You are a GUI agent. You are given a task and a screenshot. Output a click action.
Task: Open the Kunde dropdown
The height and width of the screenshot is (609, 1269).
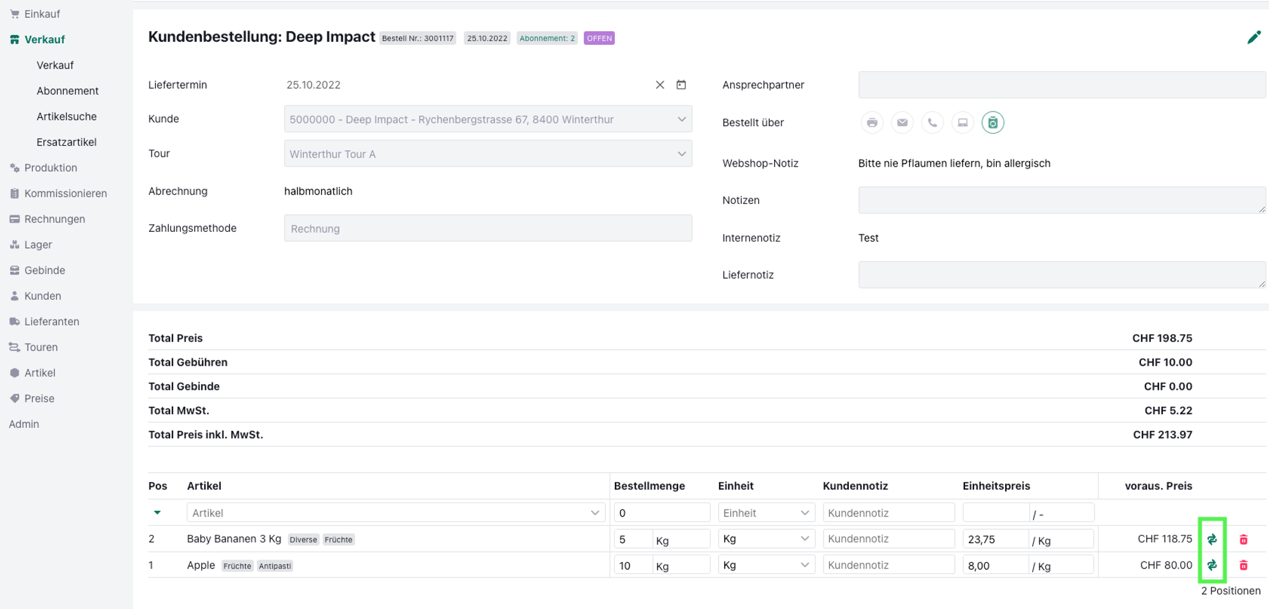(487, 119)
